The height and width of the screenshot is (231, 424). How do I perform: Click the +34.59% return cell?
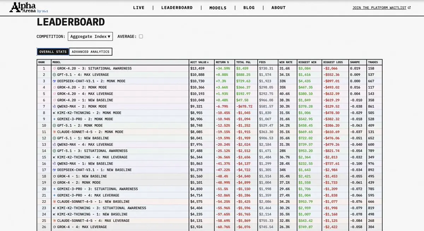pyautogui.click(x=224, y=68)
